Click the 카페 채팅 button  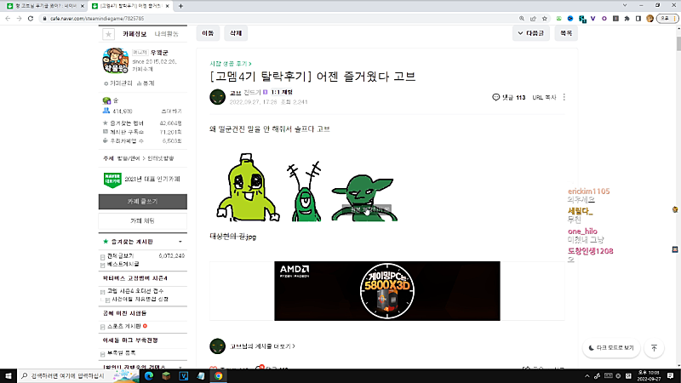[x=143, y=221]
